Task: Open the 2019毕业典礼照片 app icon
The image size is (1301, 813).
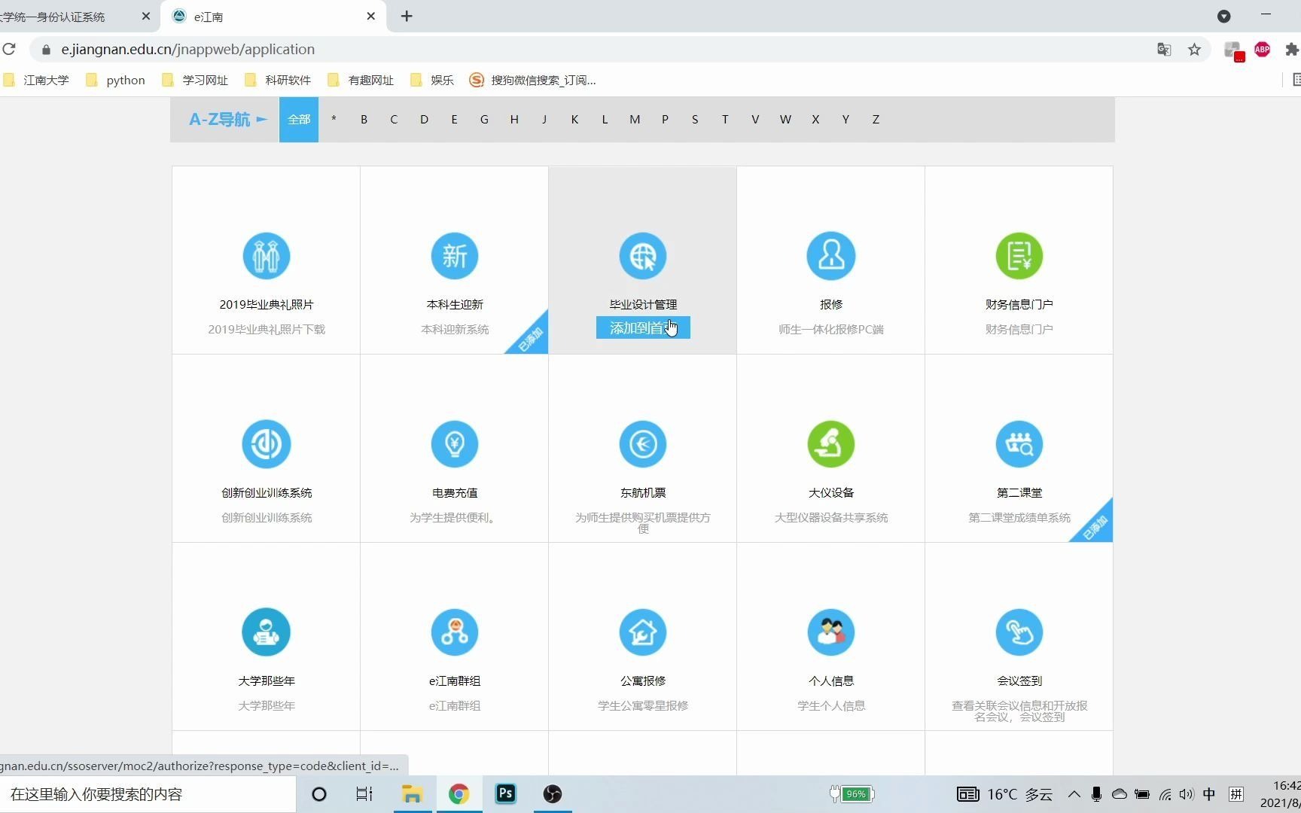Action: (267, 256)
